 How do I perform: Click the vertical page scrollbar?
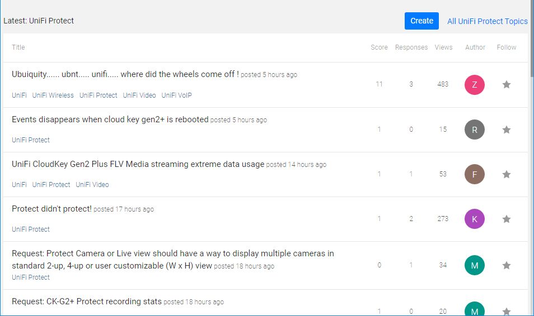531,167
